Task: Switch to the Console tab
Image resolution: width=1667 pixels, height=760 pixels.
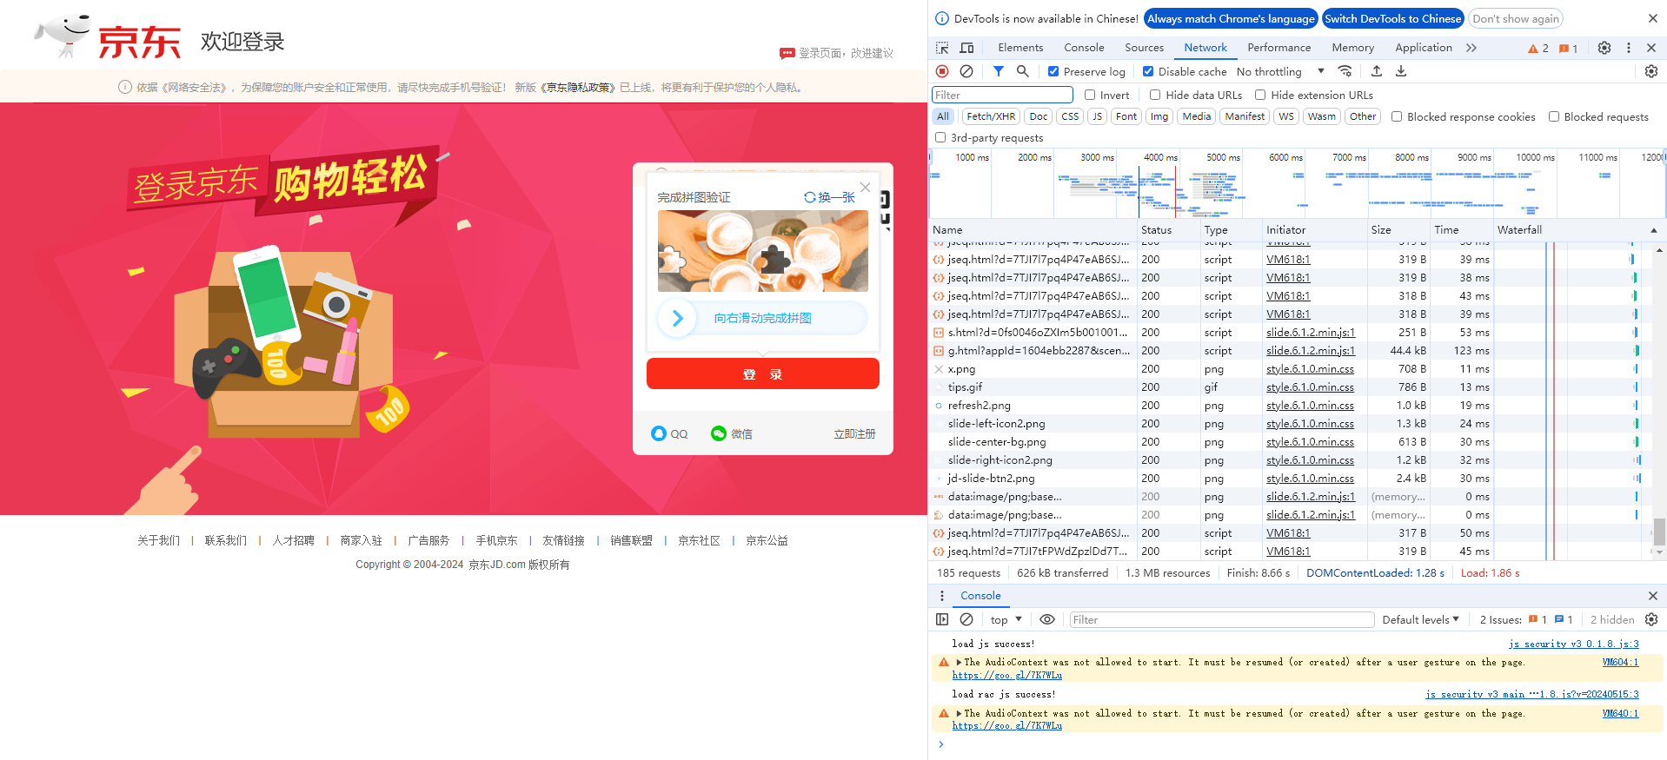Action: 1084,48
